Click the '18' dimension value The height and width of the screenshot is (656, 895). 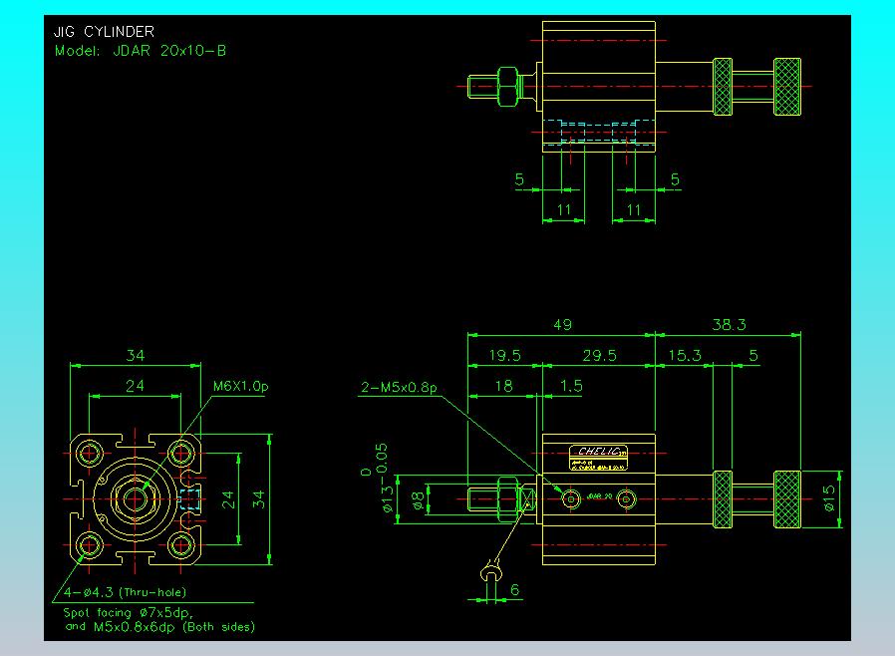[x=503, y=387]
